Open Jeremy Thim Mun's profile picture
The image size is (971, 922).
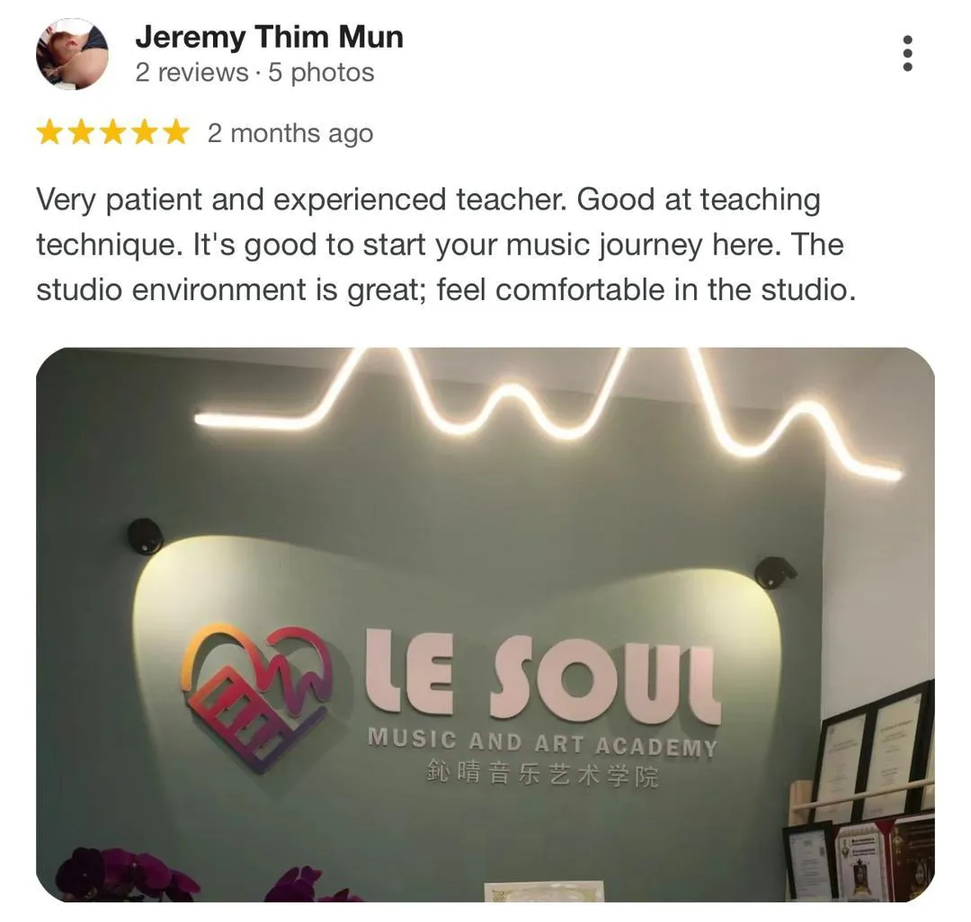click(72, 54)
